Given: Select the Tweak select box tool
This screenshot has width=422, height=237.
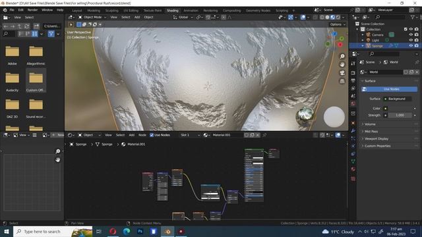Looking at the screenshot, I should (x=71, y=24).
